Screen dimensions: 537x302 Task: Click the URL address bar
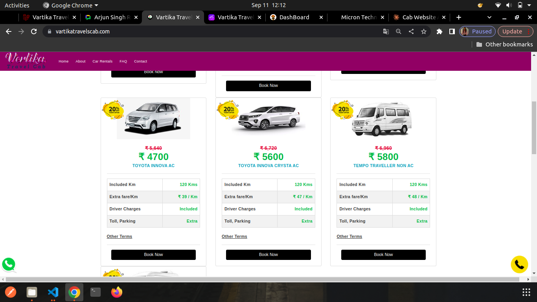tap(212, 31)
